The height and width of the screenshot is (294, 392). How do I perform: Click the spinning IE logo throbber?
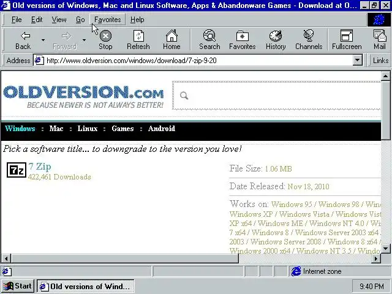click(379, 20)
